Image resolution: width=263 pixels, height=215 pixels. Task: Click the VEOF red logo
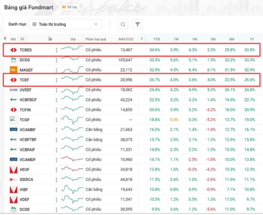pos(13,169)
